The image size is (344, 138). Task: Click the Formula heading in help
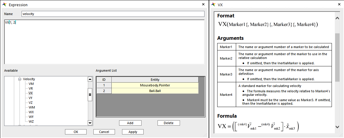coord(227,116)
